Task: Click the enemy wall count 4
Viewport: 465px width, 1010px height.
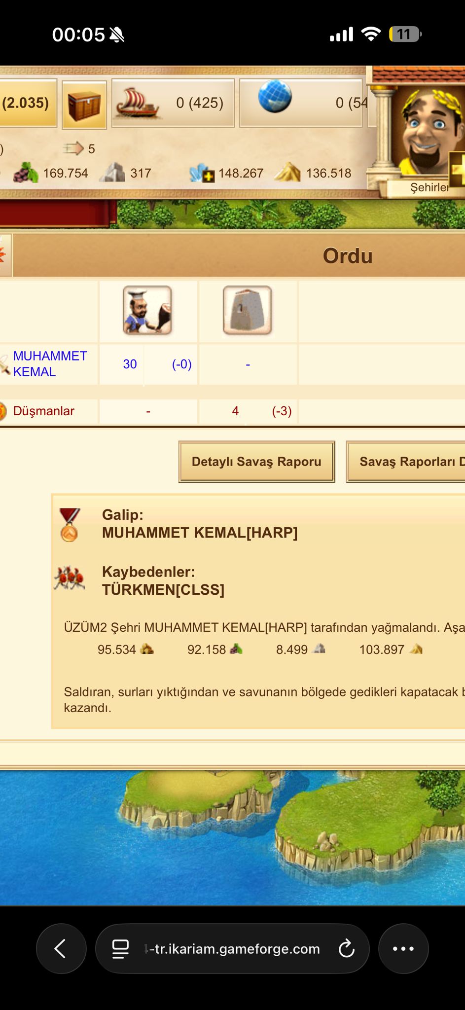Action: pos(235,411)
